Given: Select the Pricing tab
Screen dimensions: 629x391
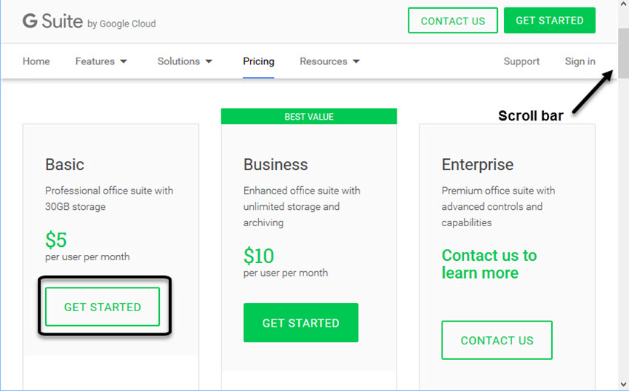Looking at the screenshot, I should click(258, 61).
